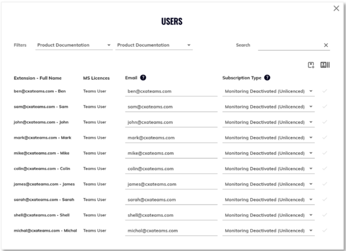This screenshot has width=346, height=251.
Task: Expand the Subscription Type dropdown for Colin
Action: 268,169
